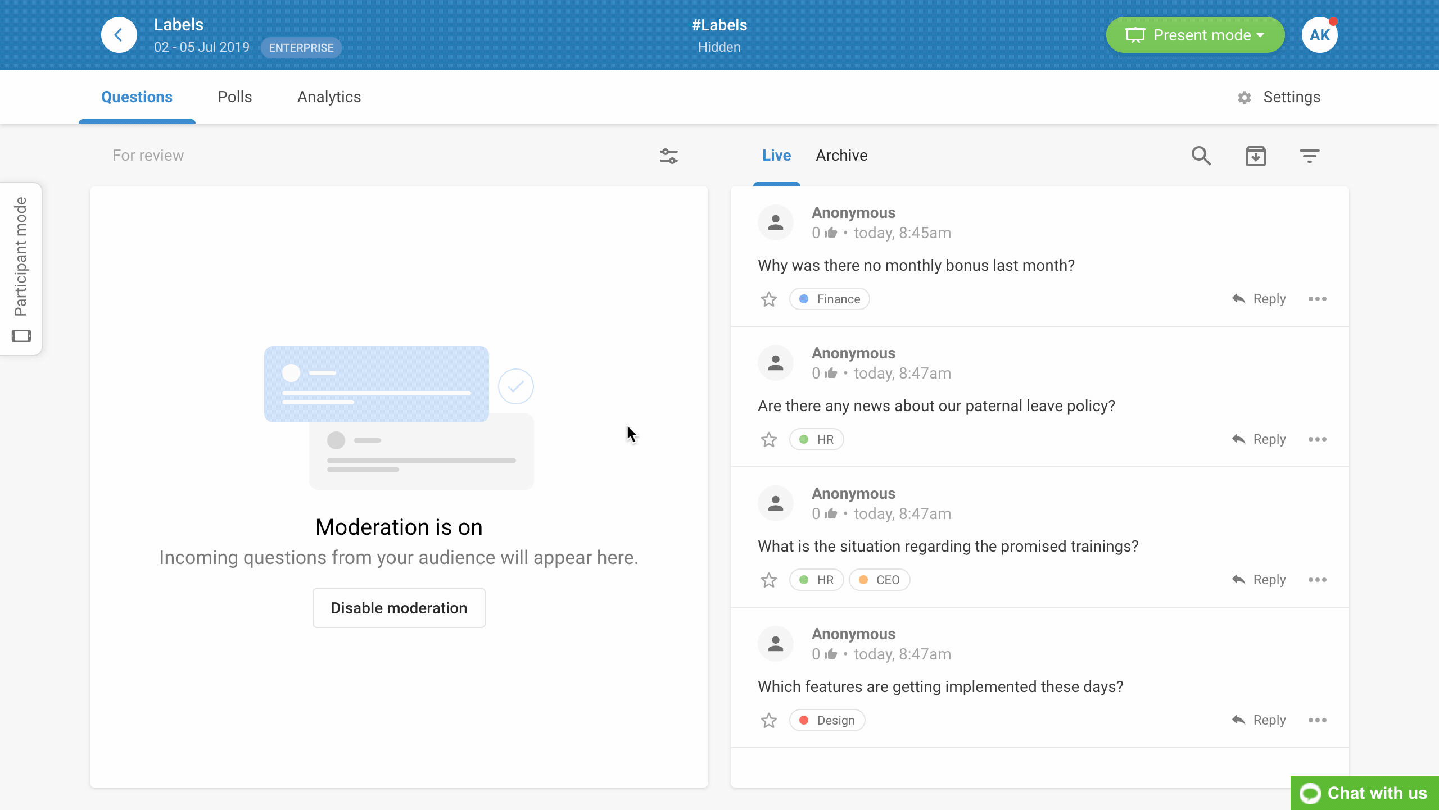Click 'Are there any news about our paternal' text
Viewport: 1439px width, 810px height.
click(x=936, y=406)
